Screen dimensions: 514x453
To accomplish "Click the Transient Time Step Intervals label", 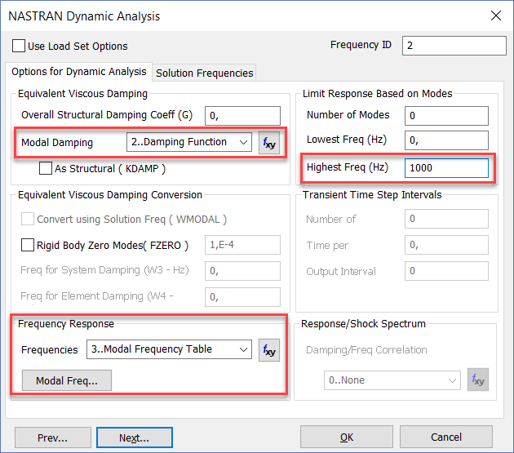I will click(x=372, y=195).
